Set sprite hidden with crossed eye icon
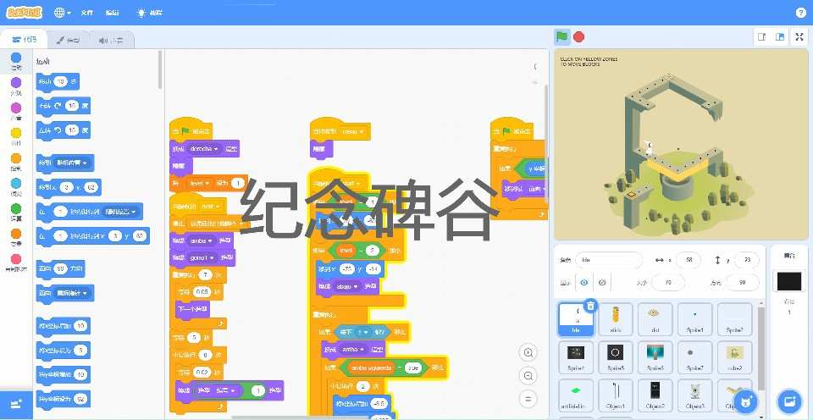This screenshot has width=813, height=420. 602,283
